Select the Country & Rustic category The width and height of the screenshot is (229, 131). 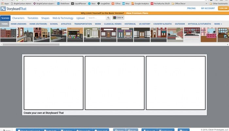[x=163, y=24]
